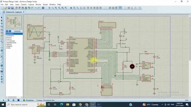Click the Open folder icon in toolbar
The height and width of the screenshot is (107, 191).
point(6,8)
